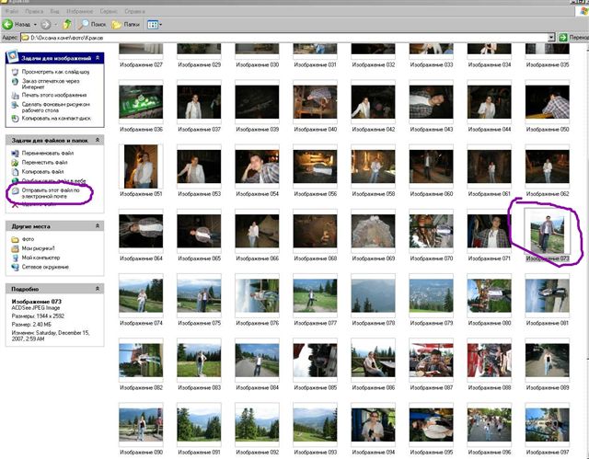This screenshot has width=589, height=459.
Task: Select thumbnail Изображение 094
Action: pyautogui.click(x=373, y=424)
